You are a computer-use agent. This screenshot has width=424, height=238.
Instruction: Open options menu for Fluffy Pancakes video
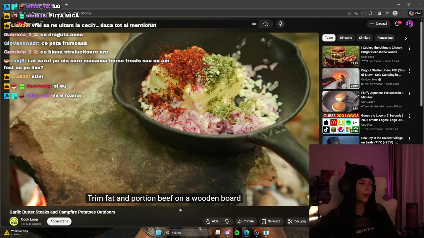409,94
